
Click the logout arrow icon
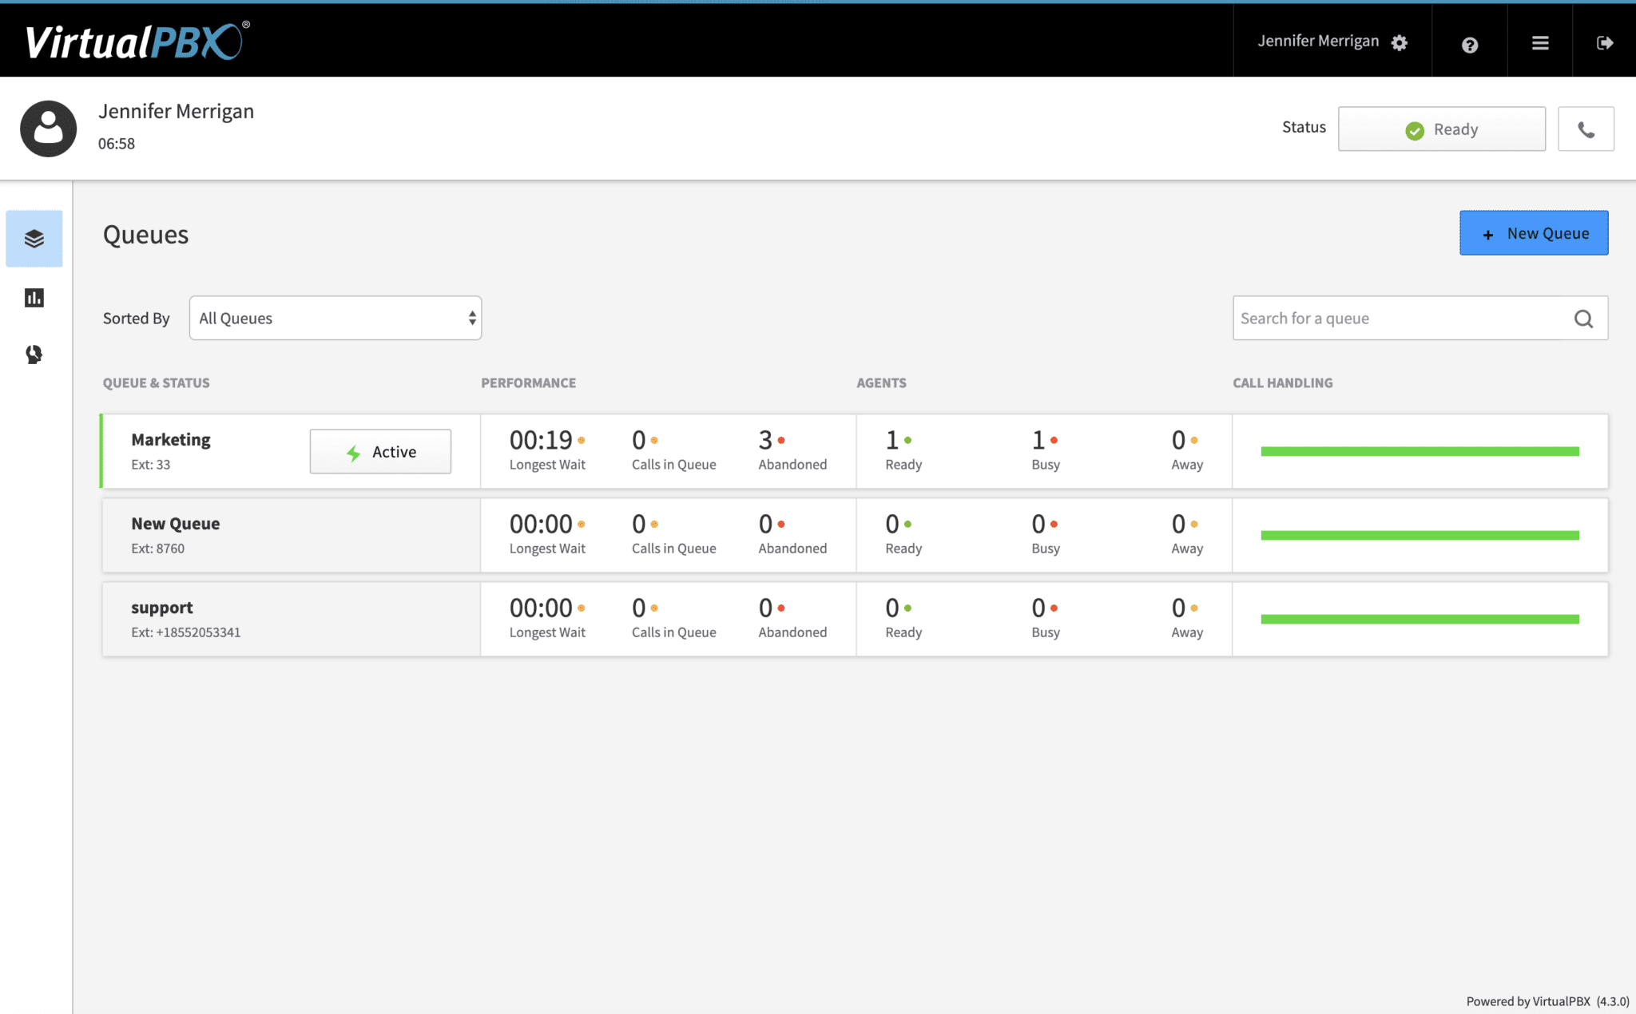coord(1605,43)
